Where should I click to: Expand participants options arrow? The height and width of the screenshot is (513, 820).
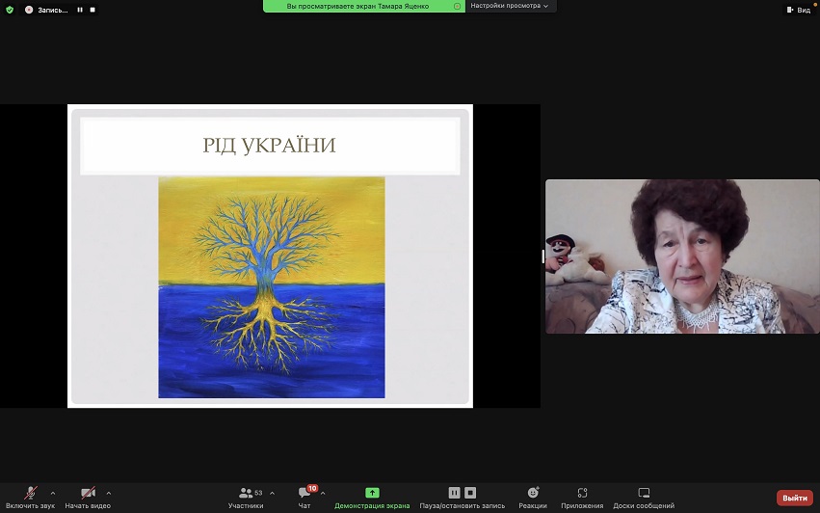[272, 493]
